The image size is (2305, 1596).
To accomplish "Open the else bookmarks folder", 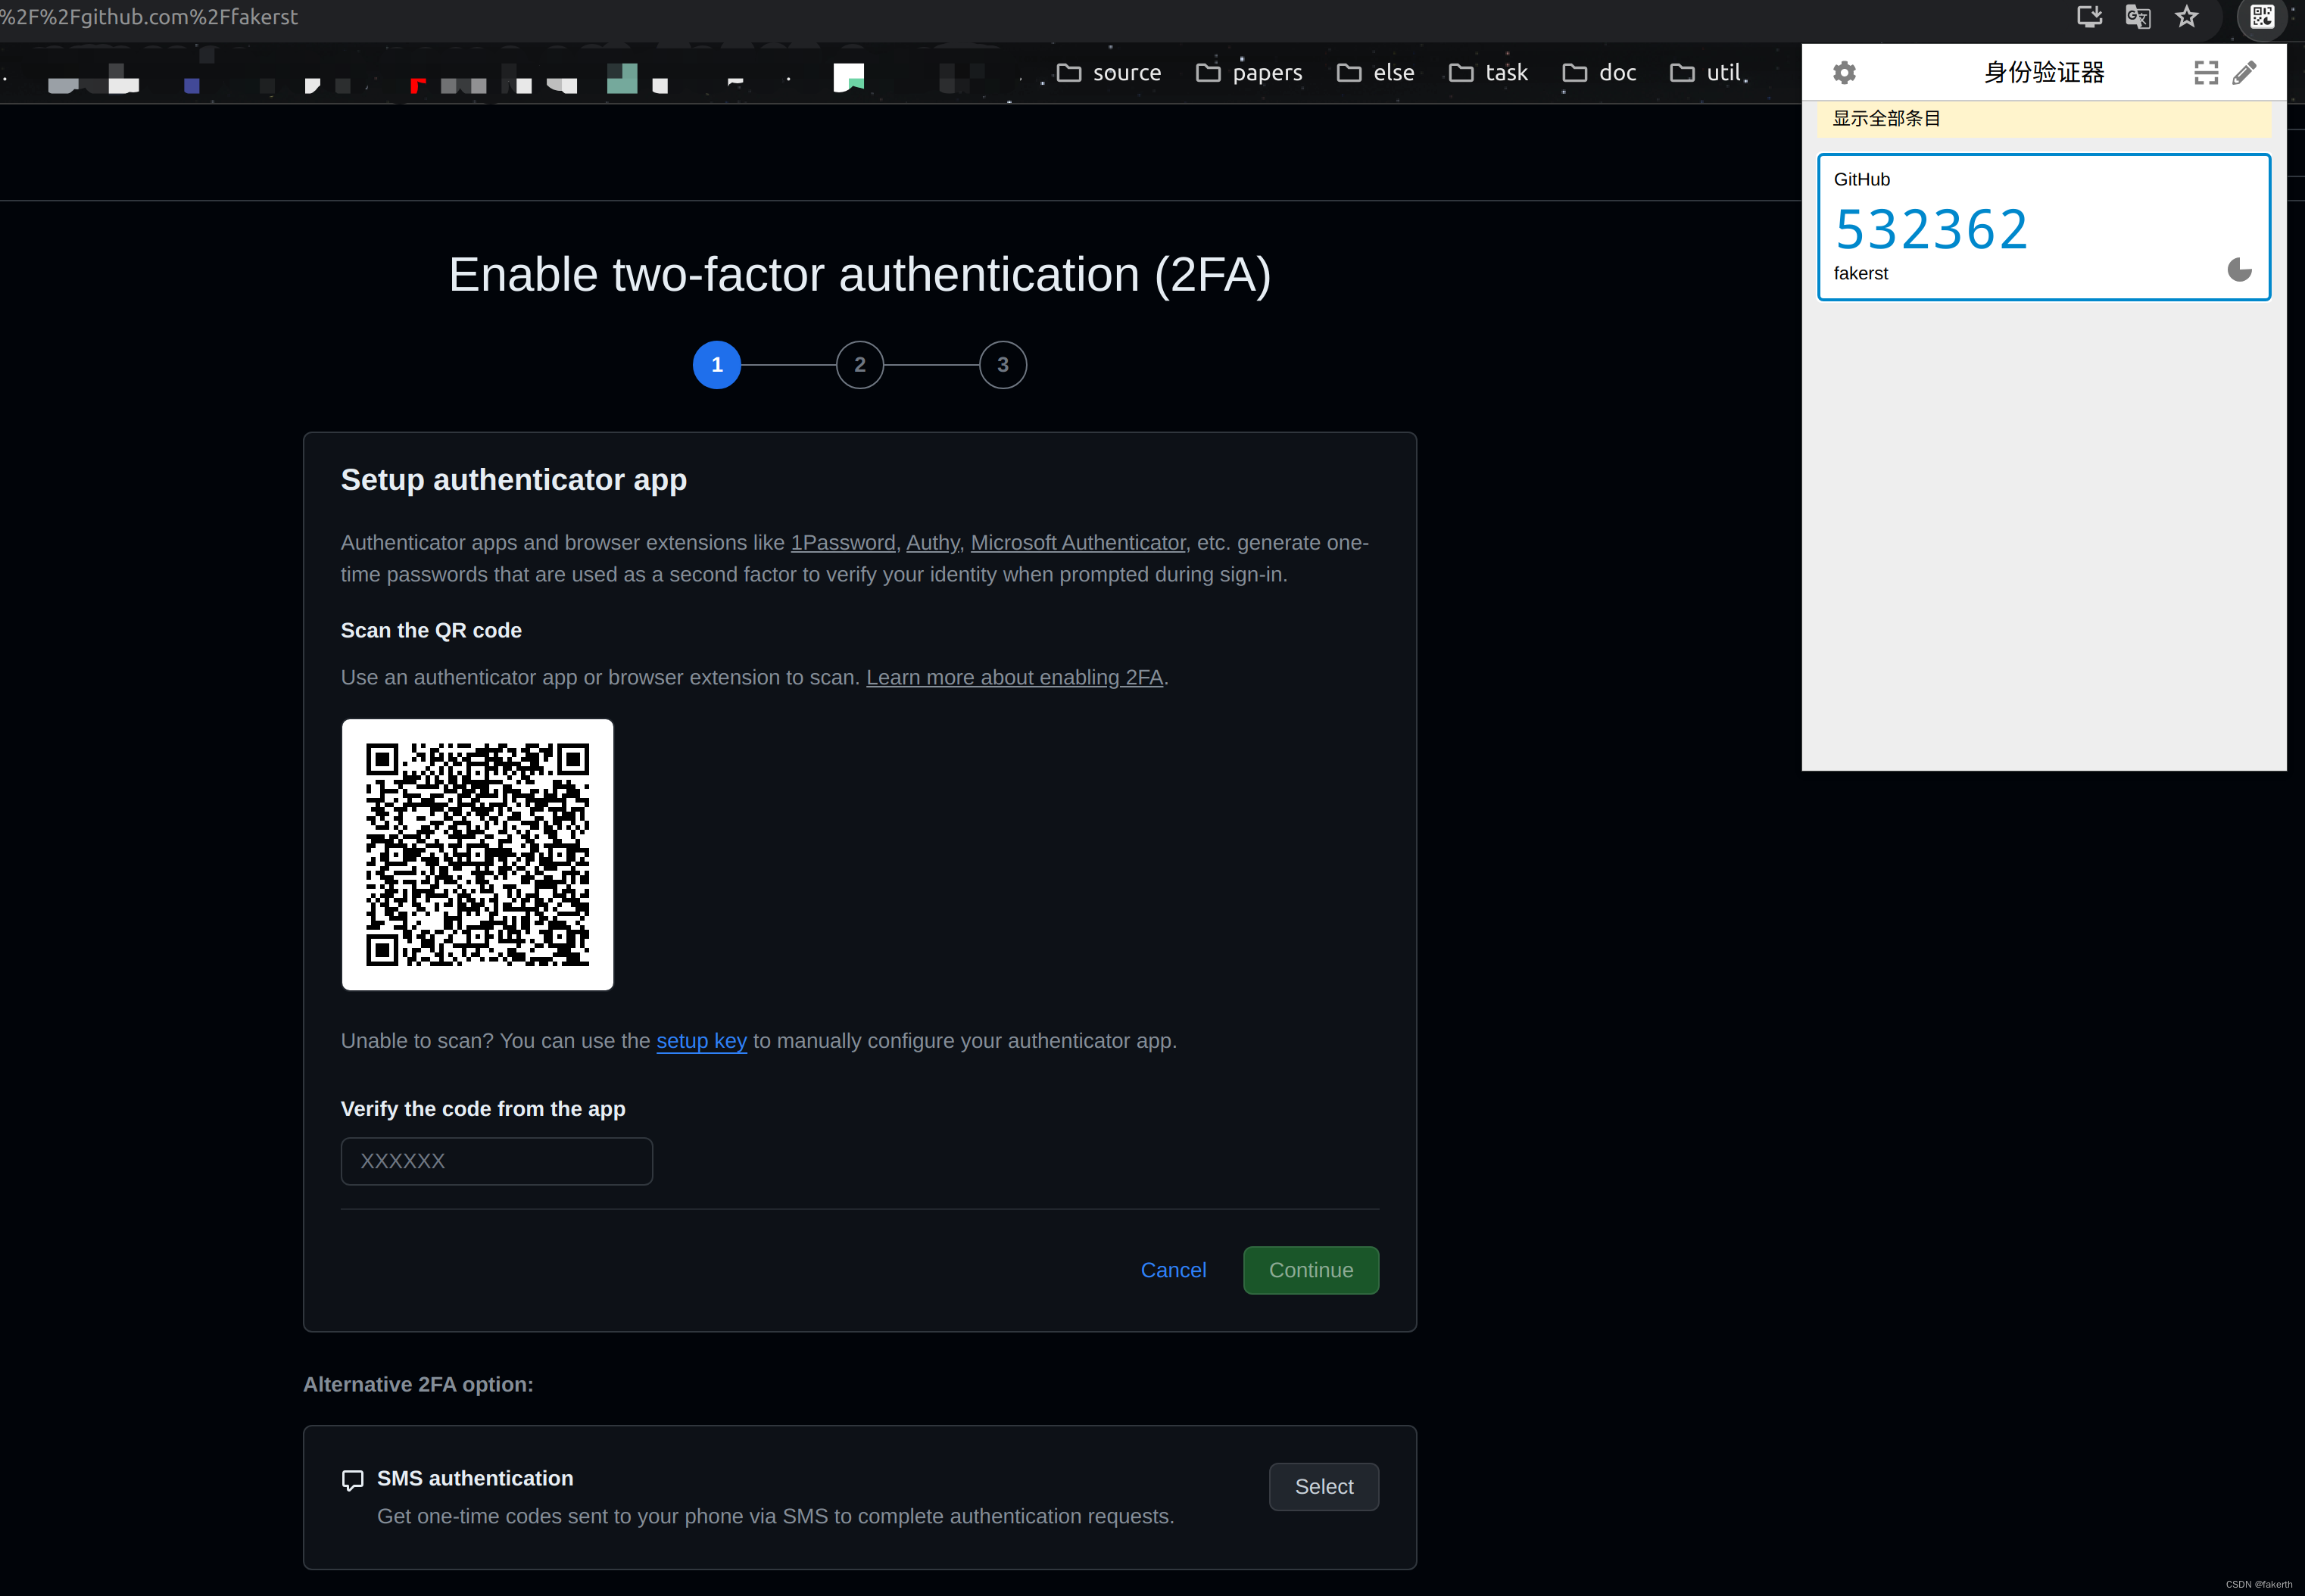I will [1375, 72].
